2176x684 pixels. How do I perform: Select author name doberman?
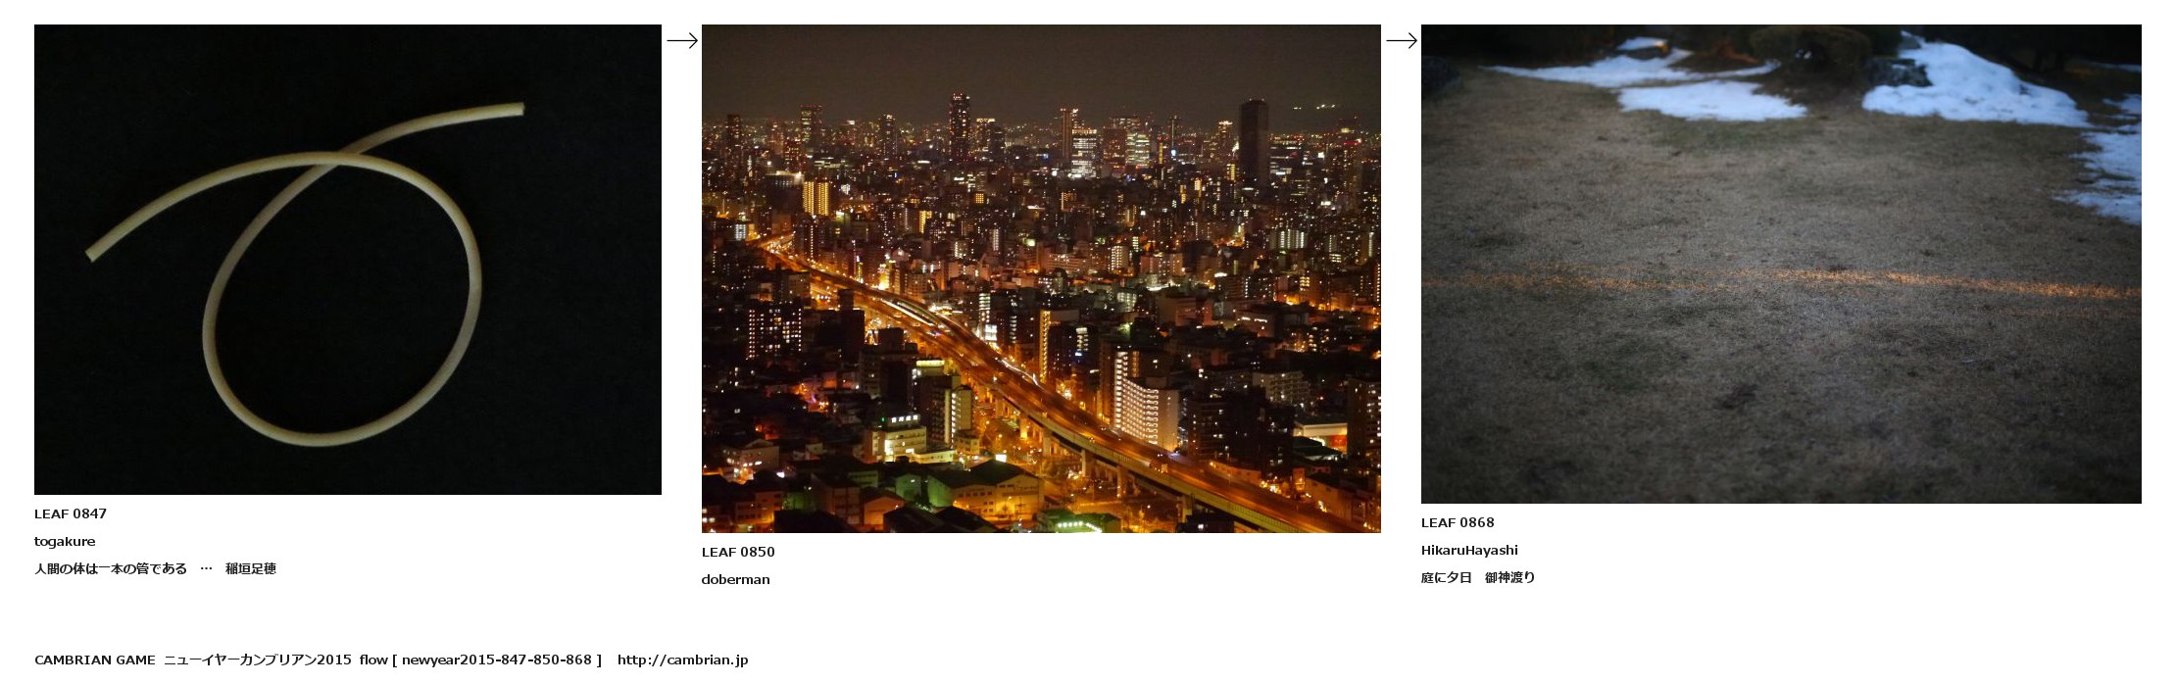pyautogui.click(x=736, y=579)
